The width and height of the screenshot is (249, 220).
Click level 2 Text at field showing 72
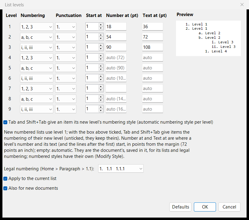point(153,37)
